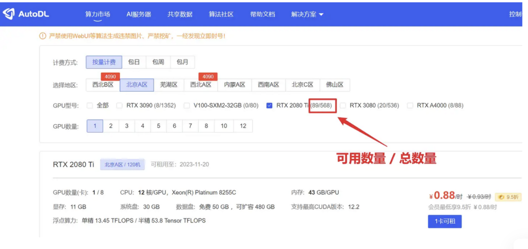Click the 支持最高CUDA版本 12.2 value
Image resolution: width=528 pixels, height=249 pixels.
tap(353, 207)
